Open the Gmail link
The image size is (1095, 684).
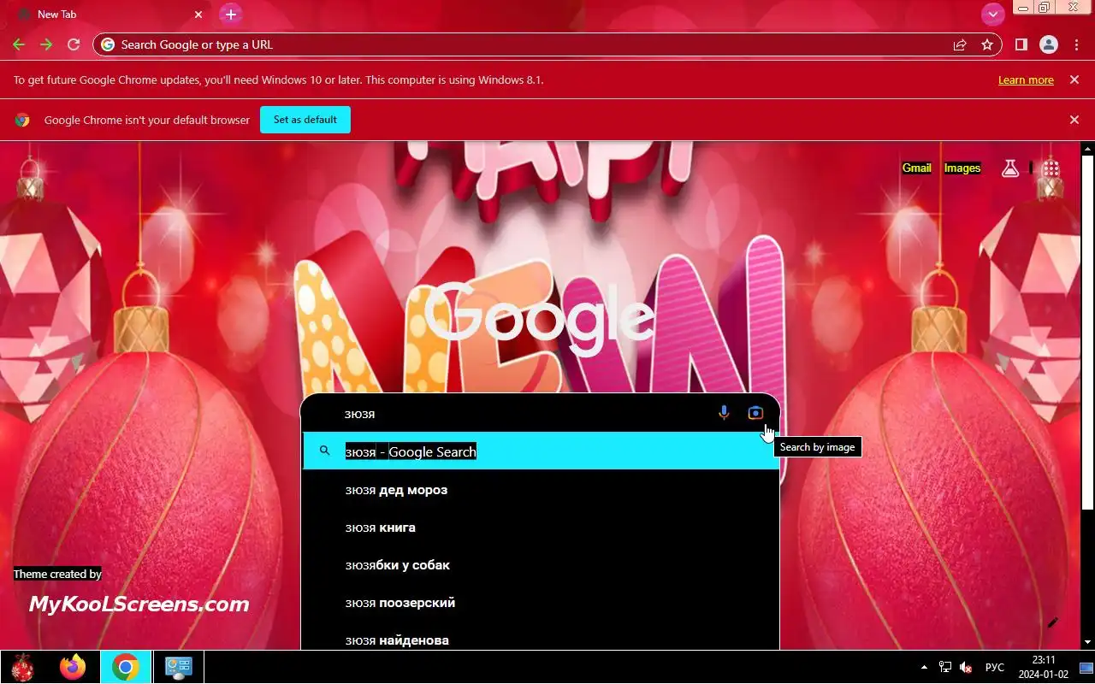916,168
